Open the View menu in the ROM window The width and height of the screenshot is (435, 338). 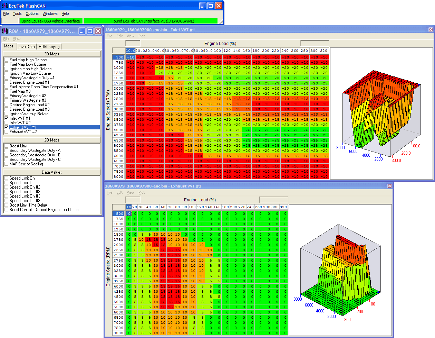17,39
